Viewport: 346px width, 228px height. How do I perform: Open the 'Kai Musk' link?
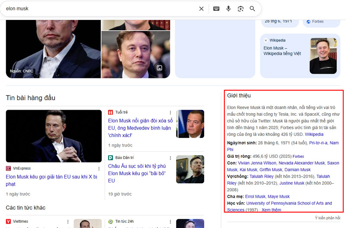point(248,170)
